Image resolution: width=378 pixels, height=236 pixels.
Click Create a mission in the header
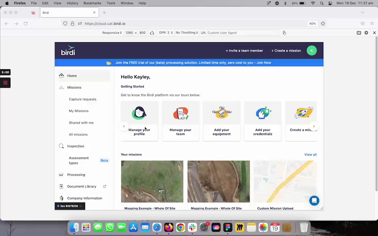tap(286, 50)
